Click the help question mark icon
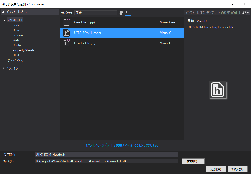This screenshot has height=174, width=251. coord(232,4)
